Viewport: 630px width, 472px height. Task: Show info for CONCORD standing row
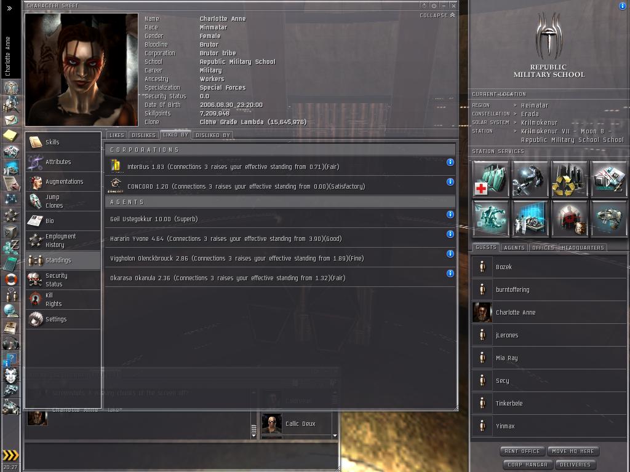450,182
